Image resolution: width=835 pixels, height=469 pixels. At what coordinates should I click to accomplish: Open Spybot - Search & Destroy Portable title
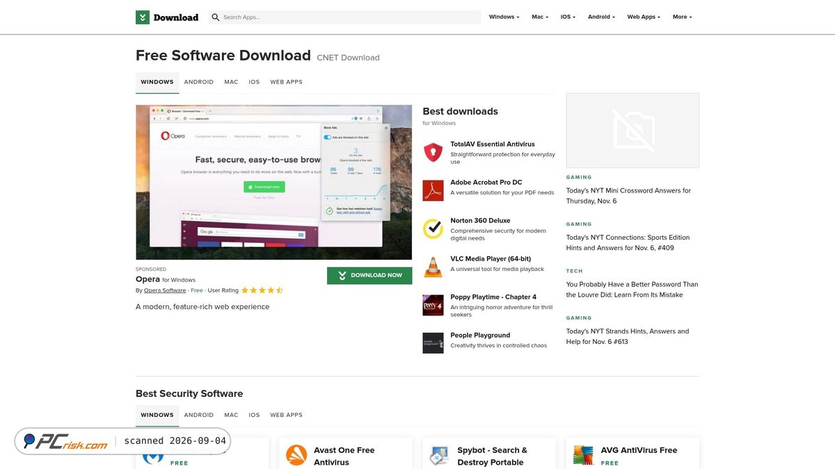coord(493,456)
